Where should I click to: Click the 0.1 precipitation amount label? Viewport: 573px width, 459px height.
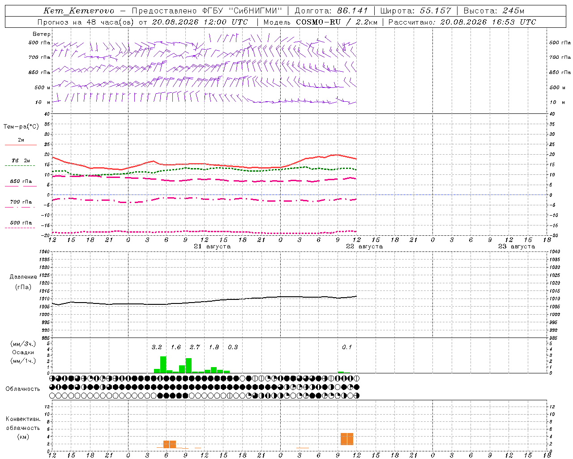pos(347,347)
